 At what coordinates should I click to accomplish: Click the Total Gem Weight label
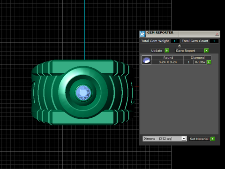pyautogui.click(x=155, y=41)
